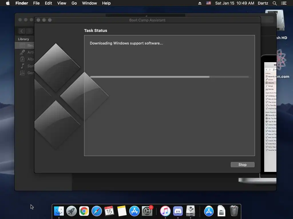Image resolution: width=293 pixels, height=219 pixels.
Task: Open the Apple menu
Action: [8, 3]
